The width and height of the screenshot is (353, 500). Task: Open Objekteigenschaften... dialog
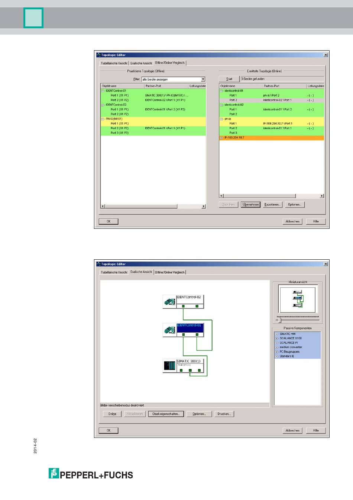click(x=166, y=414)
